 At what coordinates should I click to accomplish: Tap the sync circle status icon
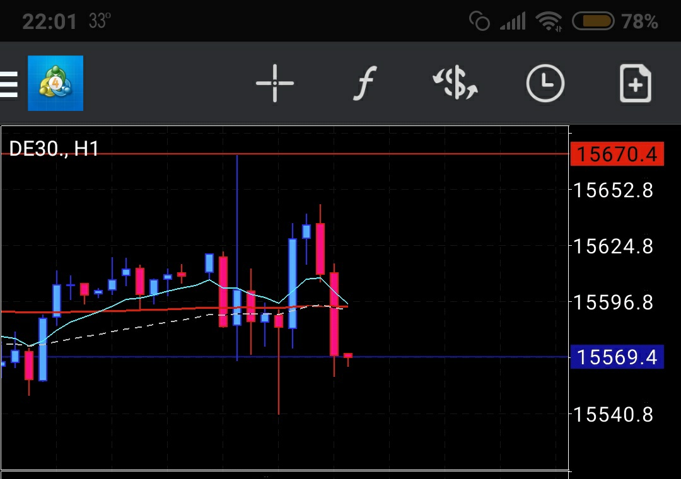tap(479, 21)
